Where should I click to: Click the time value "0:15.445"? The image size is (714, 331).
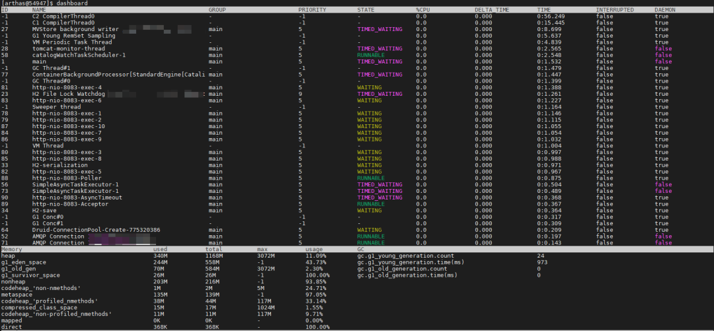point(551,22)
